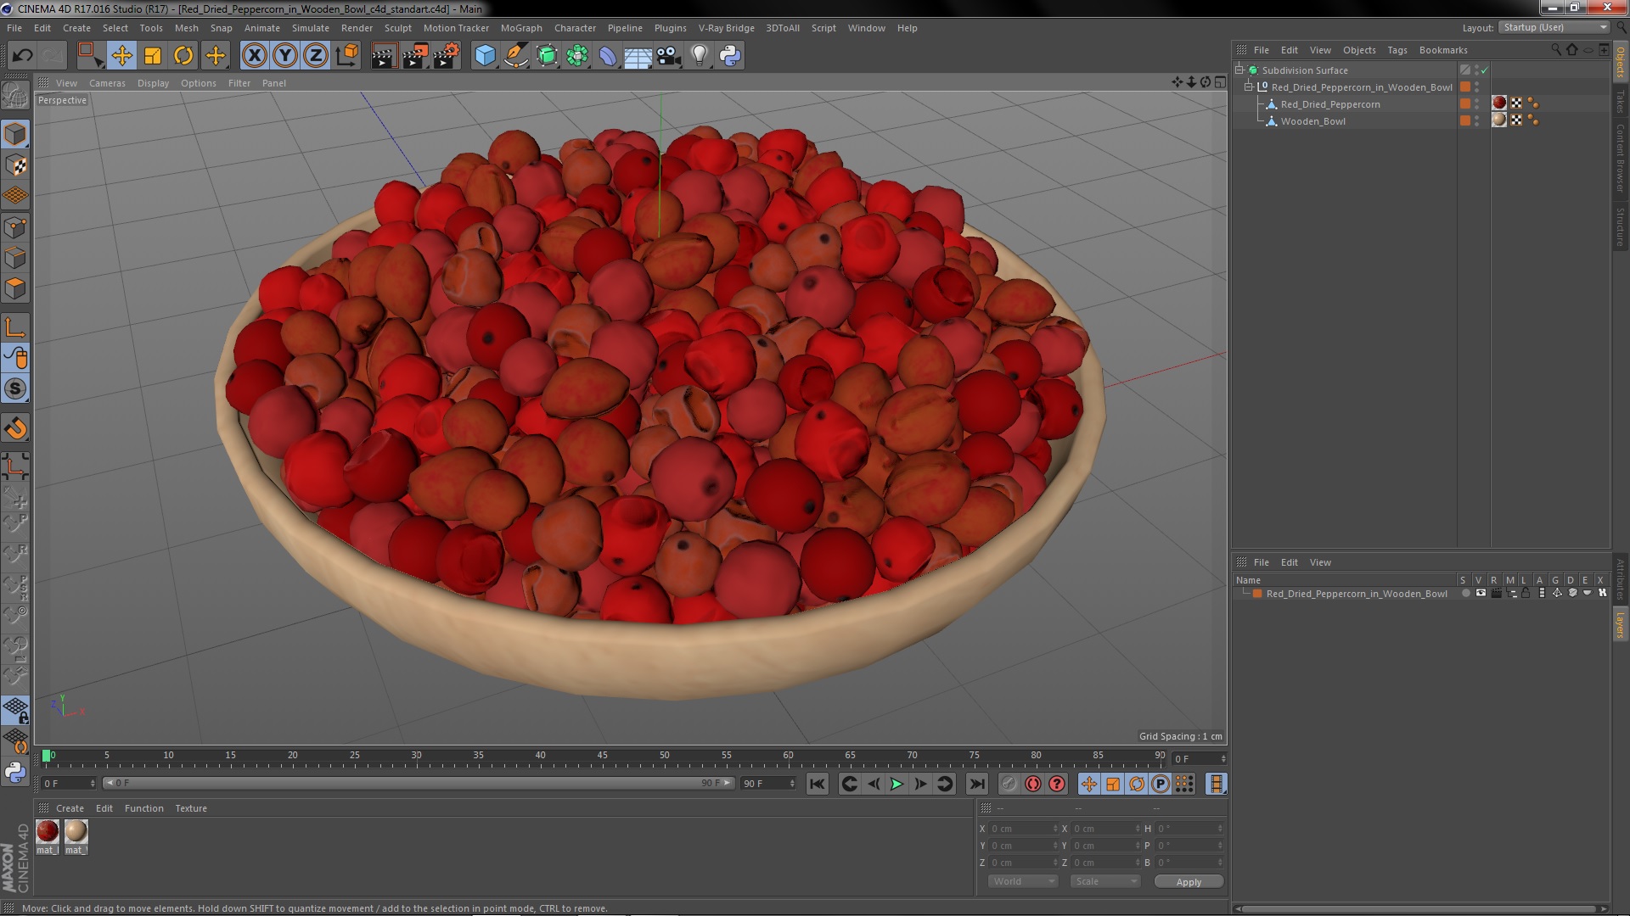The height and width of the screenshot is (916, 1630).
Task: Switch to Content Browser side tab
Action: (1620, 158)
